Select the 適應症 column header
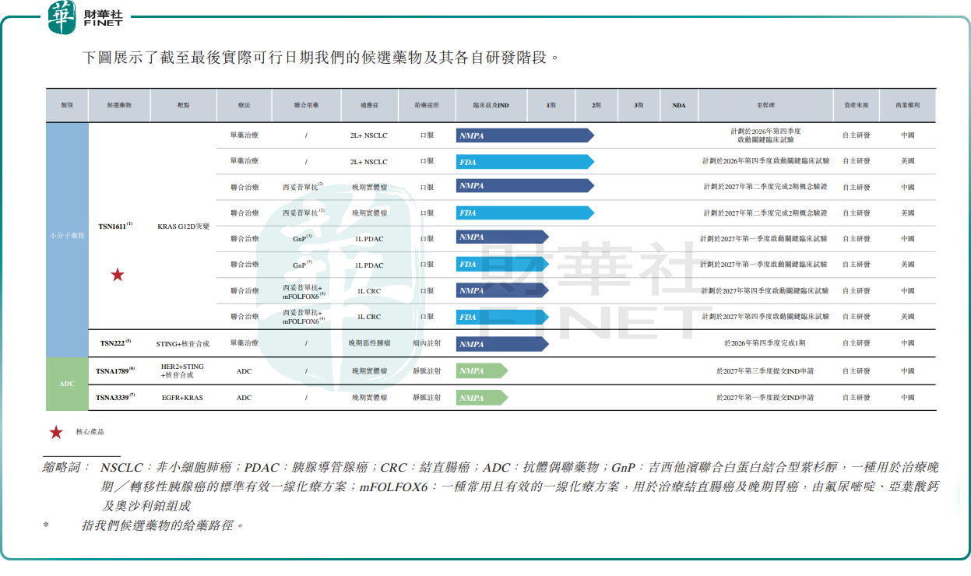This screenshot has width=971, height=576. pos(368,105)
